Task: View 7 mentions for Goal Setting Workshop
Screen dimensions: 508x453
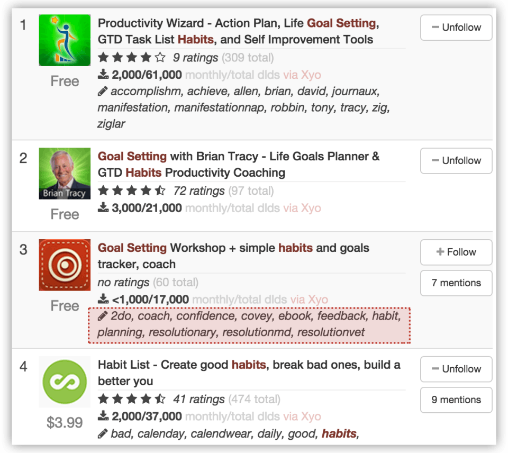Action: click(x=456, y=283)
